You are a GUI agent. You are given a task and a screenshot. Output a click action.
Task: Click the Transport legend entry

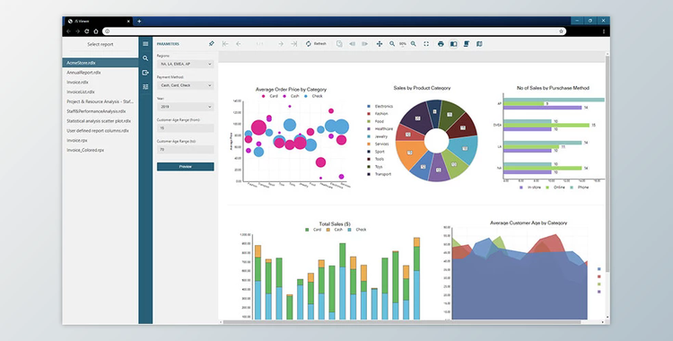click(x=380, y=174)
